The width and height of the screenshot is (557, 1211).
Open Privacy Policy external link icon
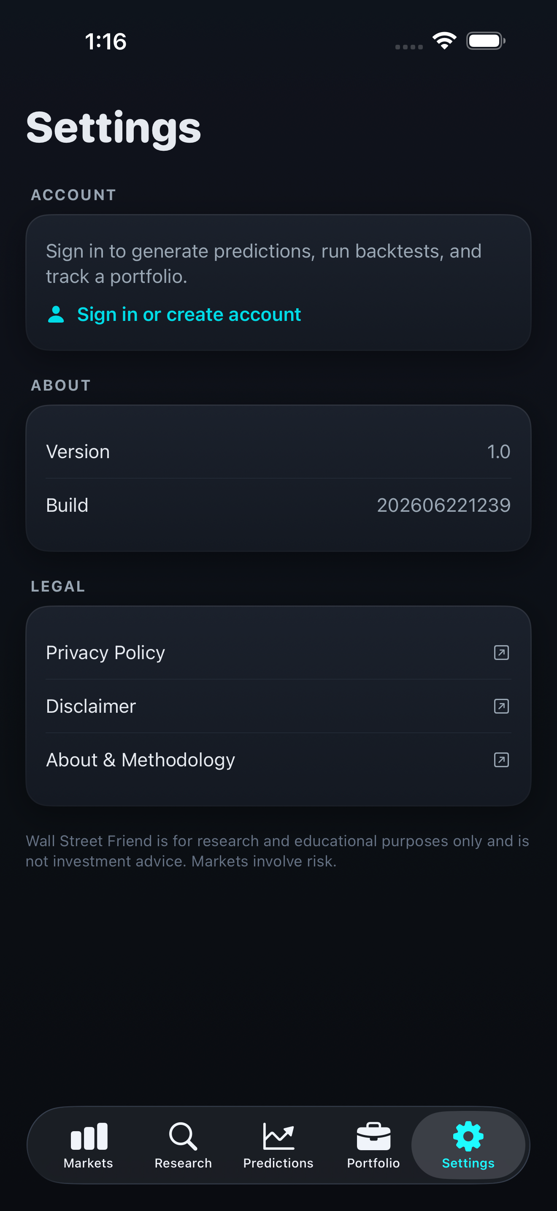501,652
